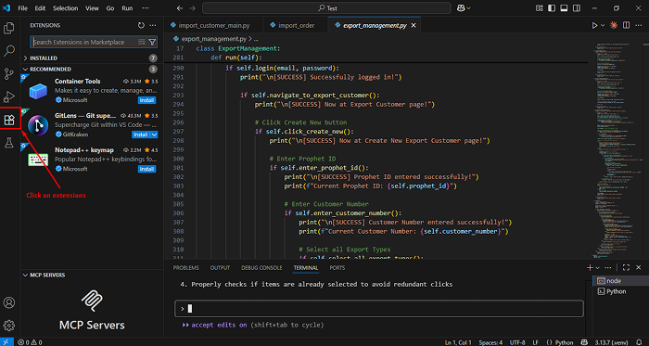Screen dimensions: 649x346
Task: Click the terminal prompt input box
Action: pos(379,309)
